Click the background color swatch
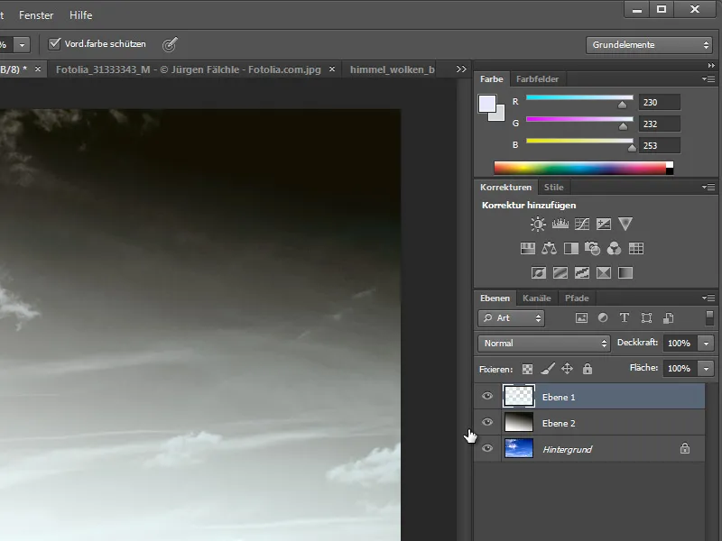The width and height of the screenshot is (722, 541). (498, 115)
